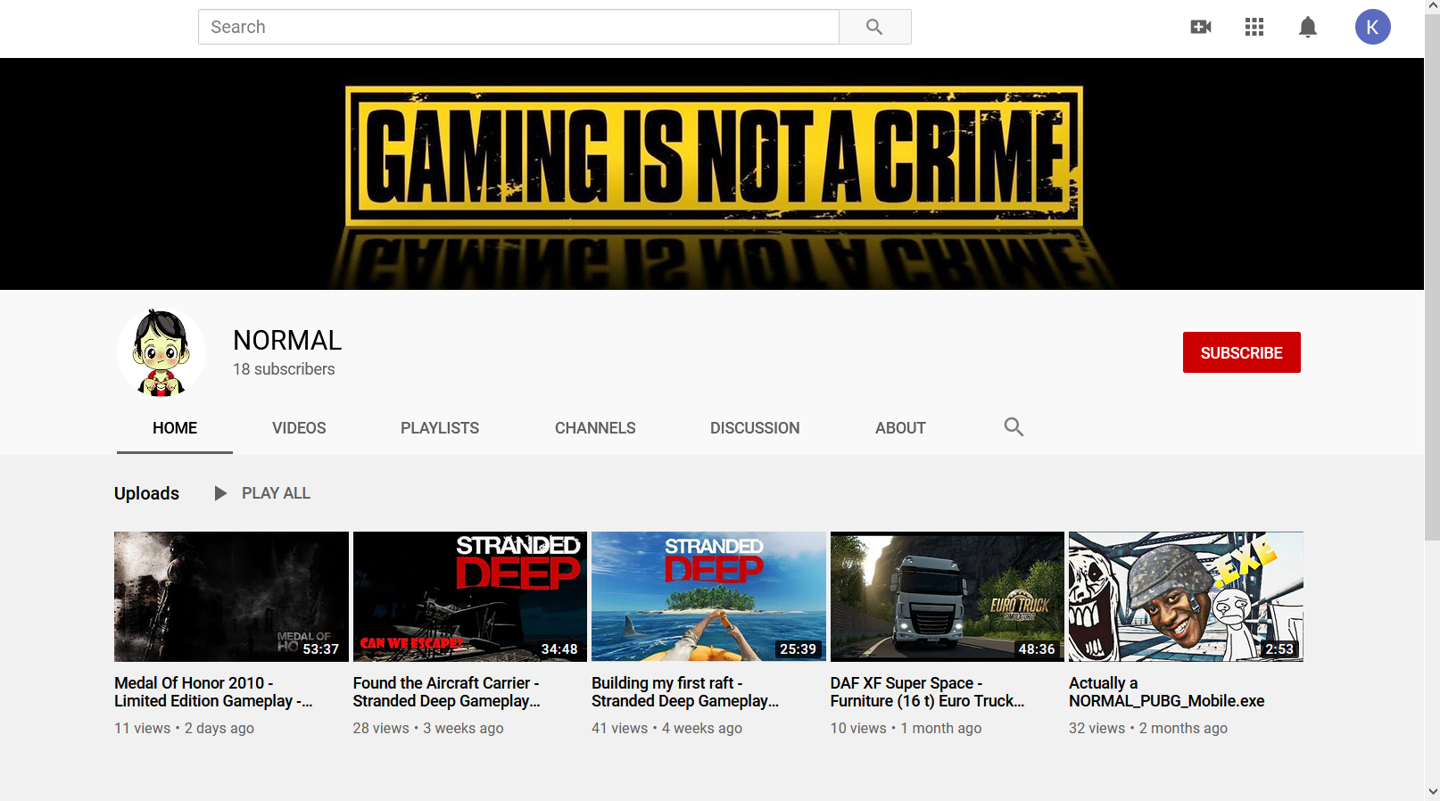Click the scrollbar up arrow

(x=1432, y=7)
